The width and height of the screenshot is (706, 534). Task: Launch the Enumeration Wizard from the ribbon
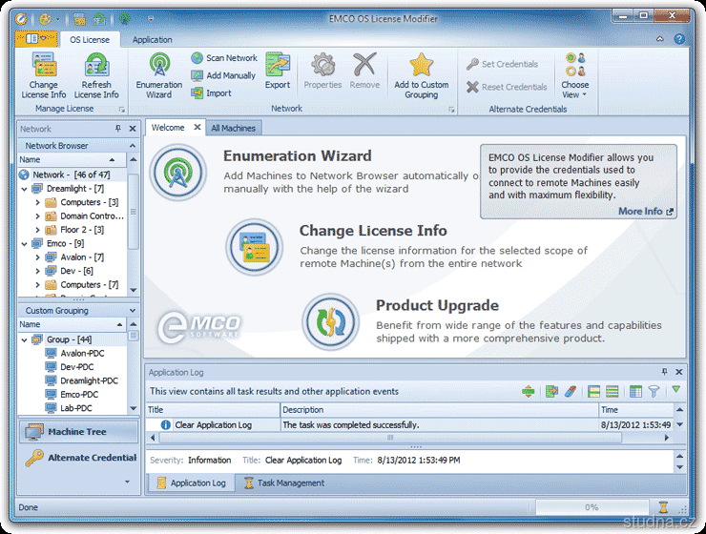(158, 66)
